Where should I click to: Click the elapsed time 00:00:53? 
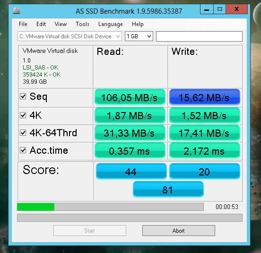pyautogui.click(x=227, y=207)
